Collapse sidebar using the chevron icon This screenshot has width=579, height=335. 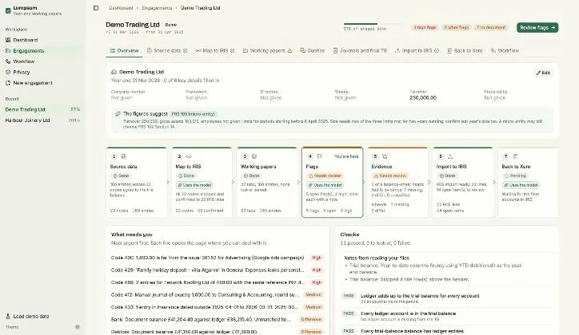pyautogui.click(x=78, y=327)
